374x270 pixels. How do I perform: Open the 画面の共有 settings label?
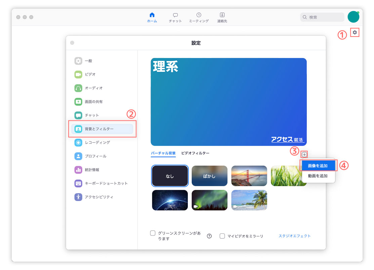coord(94,102)
